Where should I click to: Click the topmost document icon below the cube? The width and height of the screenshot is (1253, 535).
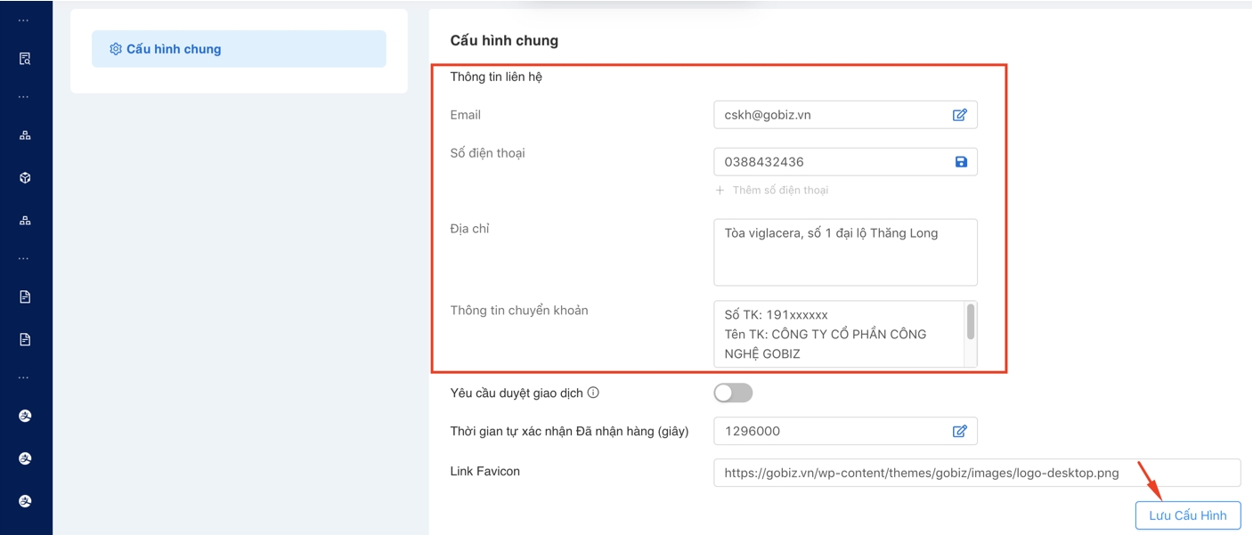tap(25, 296)
